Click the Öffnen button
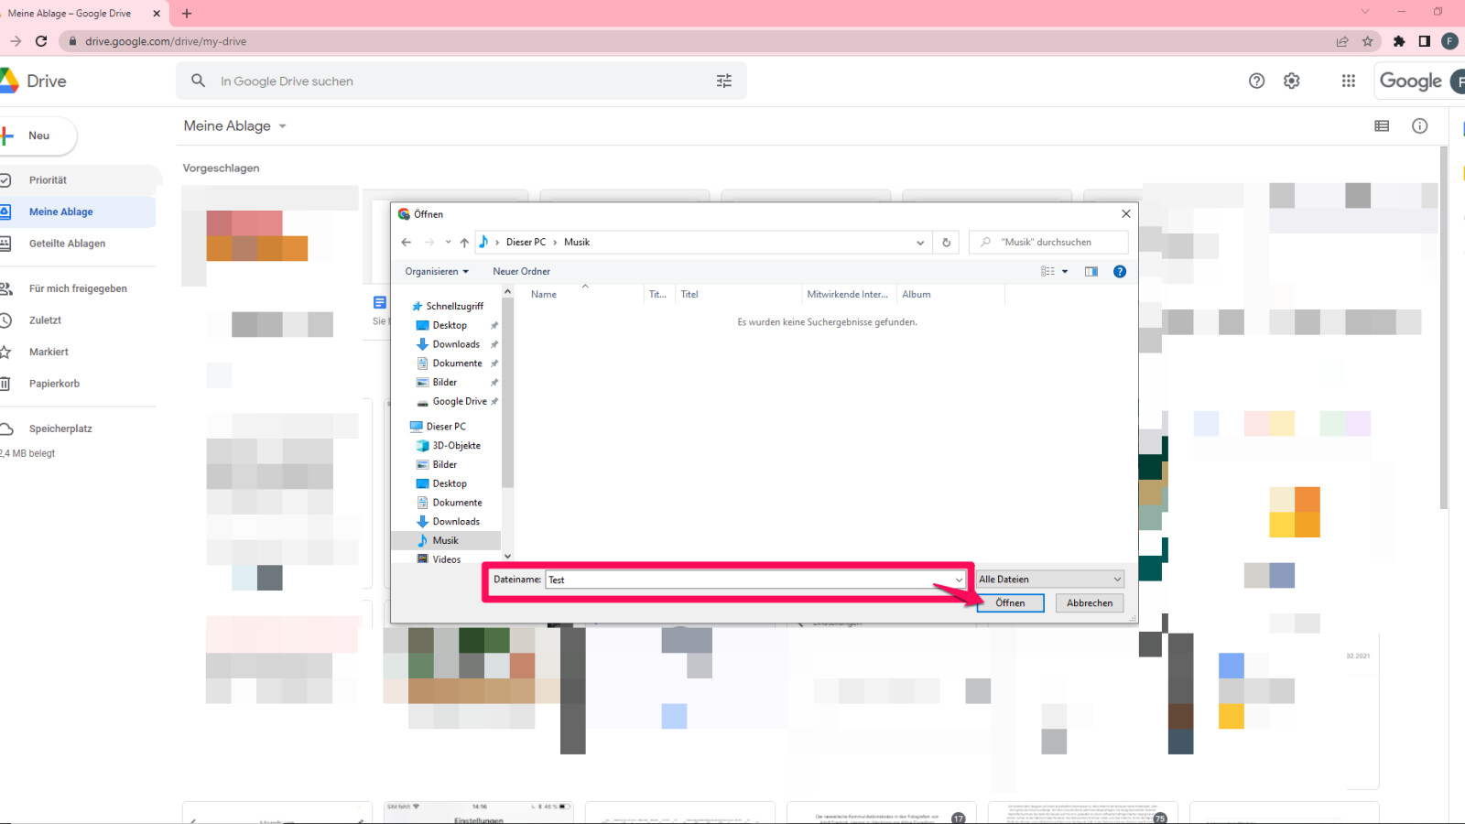 click(x=1010, y=603)
